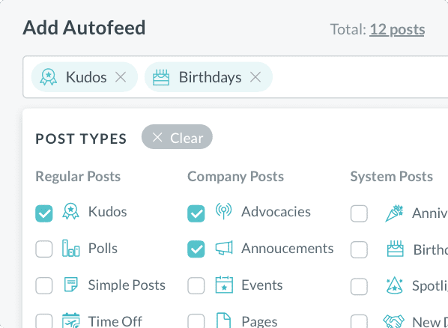Click the Spotlight party hat icon
Screen dimensions: 448x328
pos(394,285)
